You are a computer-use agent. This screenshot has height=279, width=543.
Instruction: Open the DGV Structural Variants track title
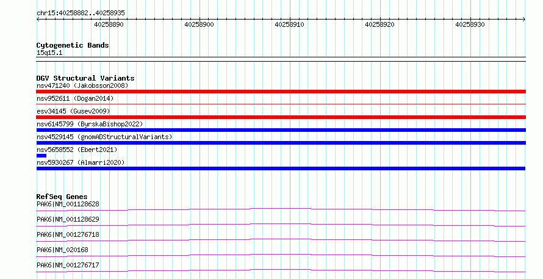pos(85,78)
